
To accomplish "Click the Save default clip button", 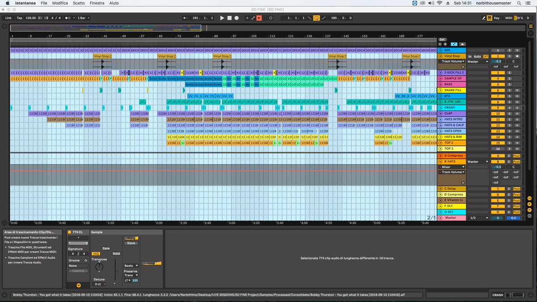I will tap(106, 248).
